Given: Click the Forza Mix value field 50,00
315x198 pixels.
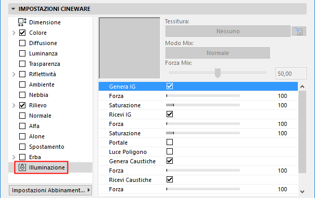Looking at the screenshot, I should 291,74.
